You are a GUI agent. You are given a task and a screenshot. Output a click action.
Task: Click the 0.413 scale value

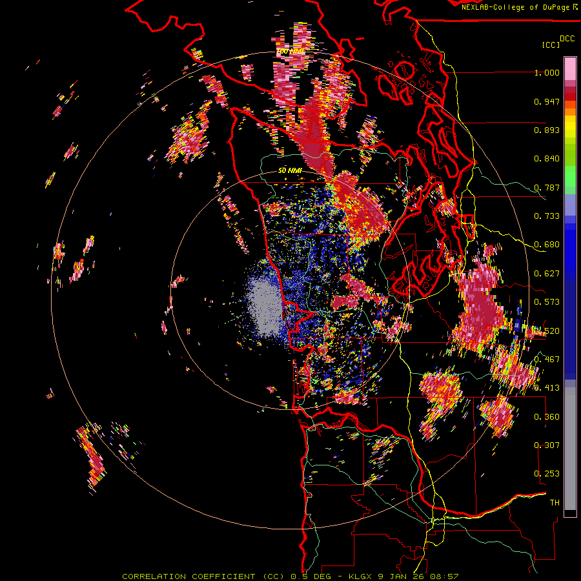coord(547,388)
